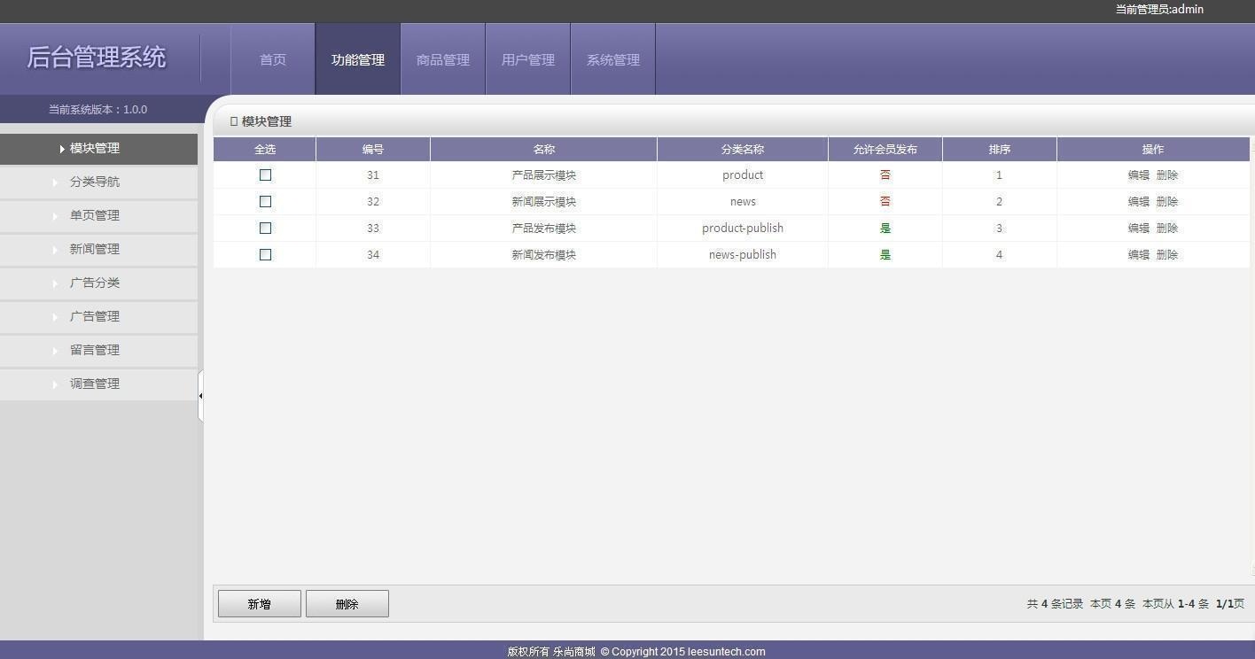Open 新闻管理 sidebar section
The width and height of the screenshot is (1255, 659).
click(95, 250)
